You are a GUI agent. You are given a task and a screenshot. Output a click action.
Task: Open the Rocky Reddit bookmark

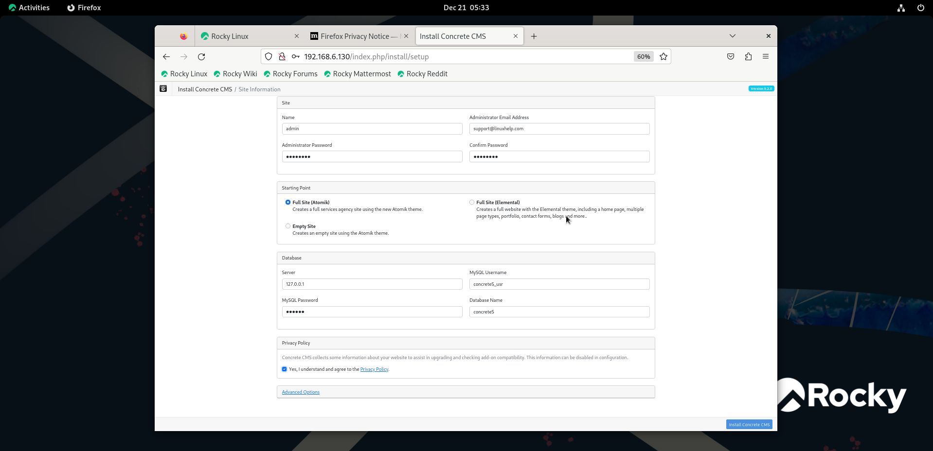(422, 74)
